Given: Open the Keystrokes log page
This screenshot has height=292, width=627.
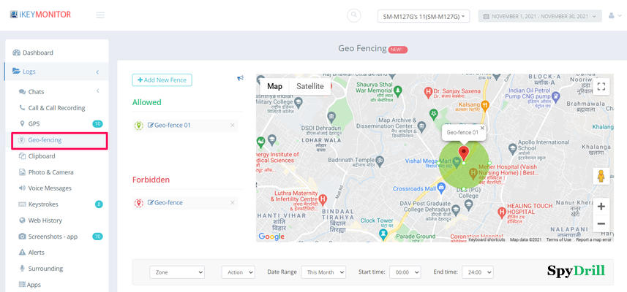Looking at the screenshot, I should (x=45, y=204).
